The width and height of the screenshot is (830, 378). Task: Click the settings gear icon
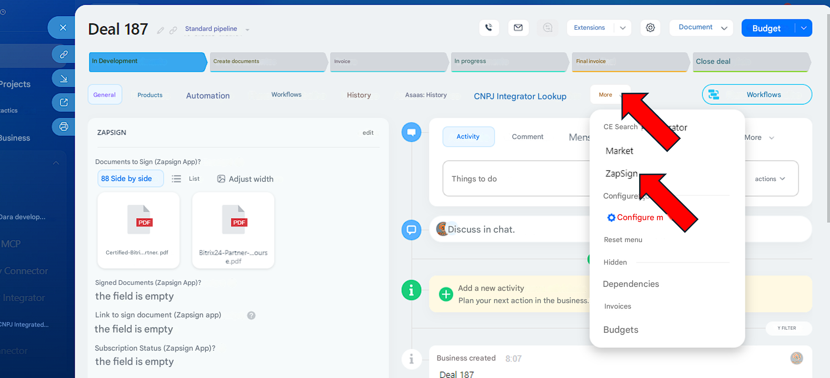(650, 28)
